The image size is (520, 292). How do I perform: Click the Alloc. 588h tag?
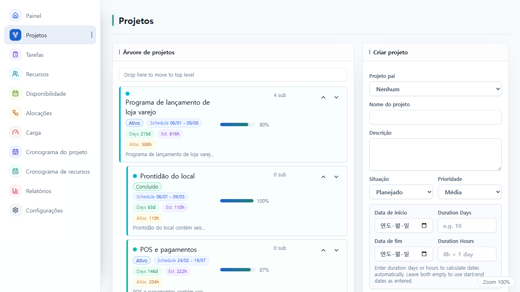140,144
